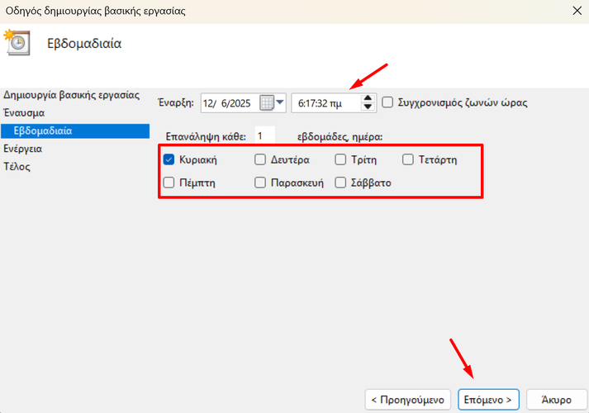Select the Έναυσμα step in sidebar
This screenshot has width=589, height=413.
point(24,112)
